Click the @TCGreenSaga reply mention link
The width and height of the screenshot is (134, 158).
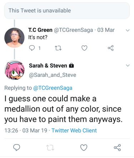pos(53,88)
